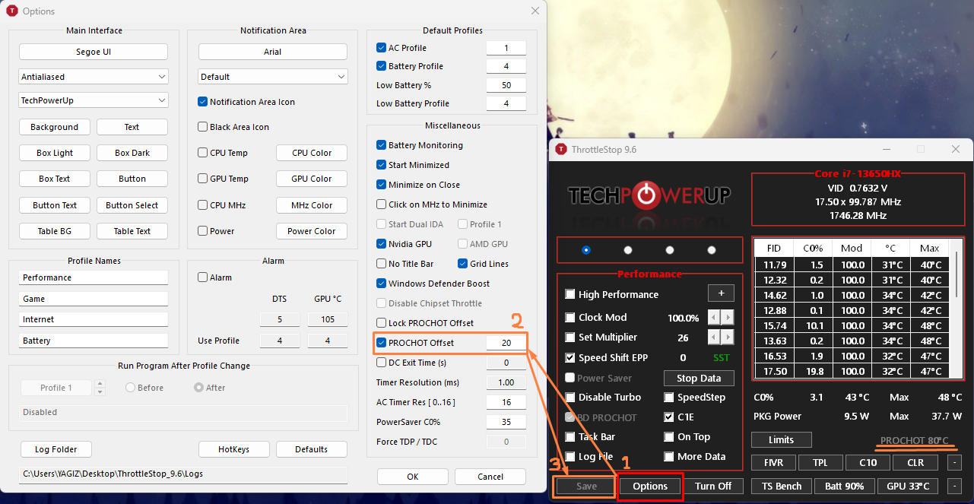Select the second profile radio button
The width and height of the screenshot is (974, 504).
(x=628, y=249)
